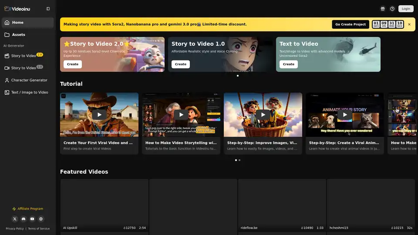This screenshot has height=235, width=418.
Task: Select Story to Video 2.0 in sidebar
Action: tap(24, 56)
